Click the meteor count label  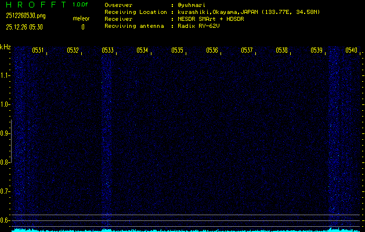pyautogui.click(x=81, y=19)
